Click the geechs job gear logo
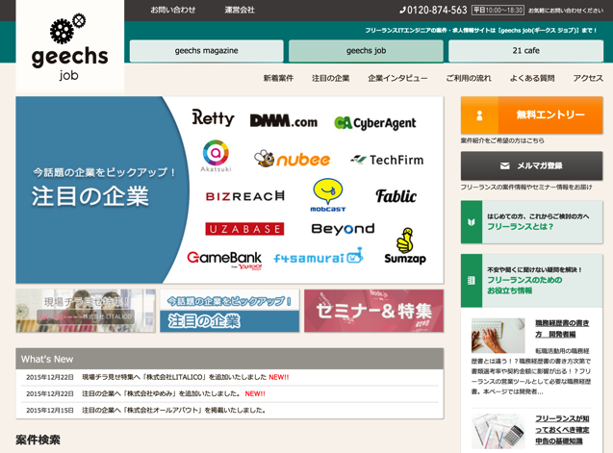The width and height of the screenshot is (613, 453). 69,47
